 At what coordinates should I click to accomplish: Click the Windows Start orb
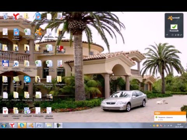point(4,126)
